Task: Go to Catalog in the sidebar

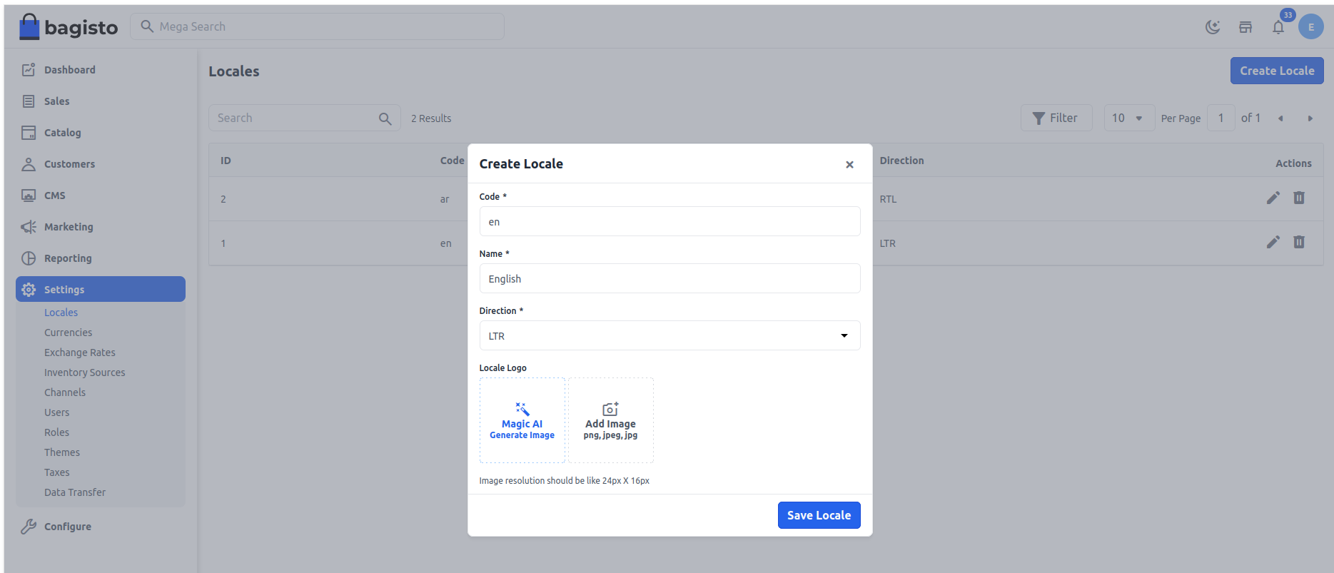Action: click(x=62, y=133)
